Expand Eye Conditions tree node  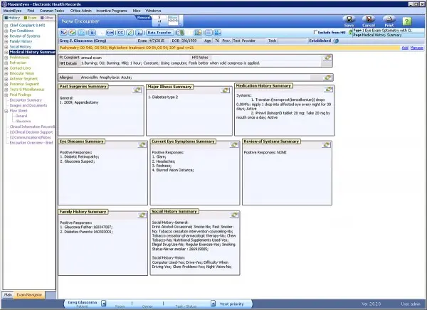click(6, 31)
